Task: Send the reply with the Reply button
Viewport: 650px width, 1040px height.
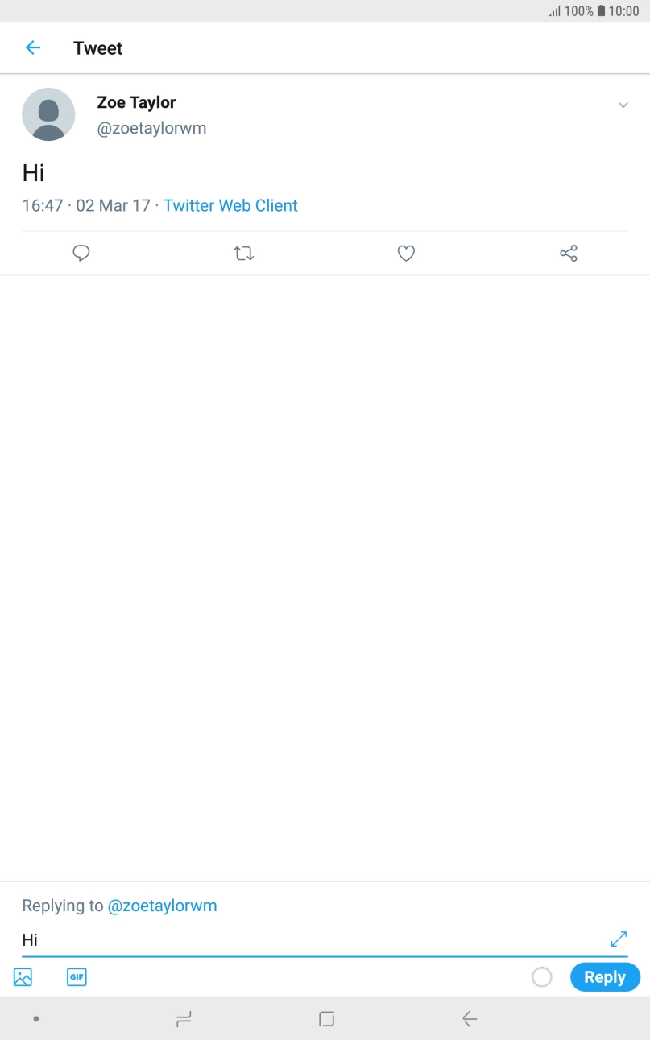Action: [x=604, y=976]
